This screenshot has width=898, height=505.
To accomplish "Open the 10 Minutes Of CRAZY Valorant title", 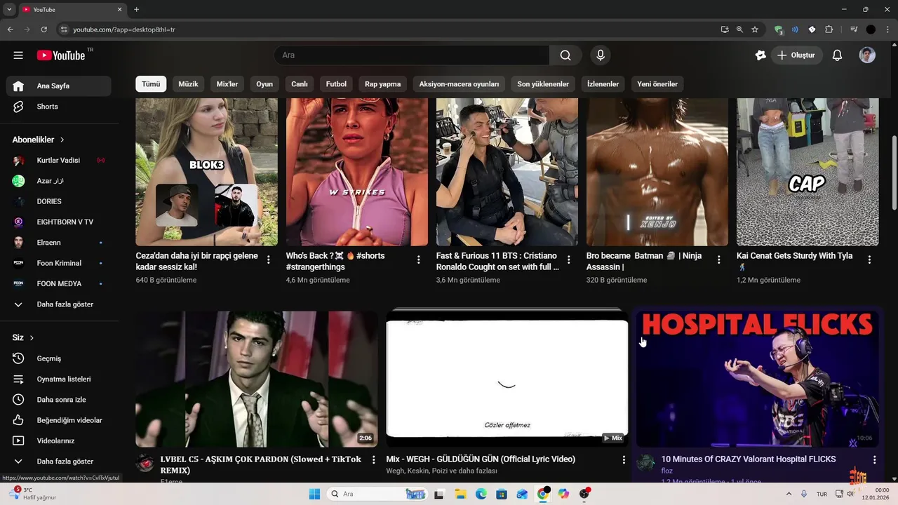I will click(749, 459).
